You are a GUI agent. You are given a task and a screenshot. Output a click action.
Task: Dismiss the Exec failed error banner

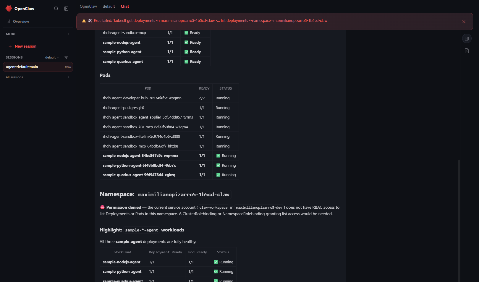point(464,22)
